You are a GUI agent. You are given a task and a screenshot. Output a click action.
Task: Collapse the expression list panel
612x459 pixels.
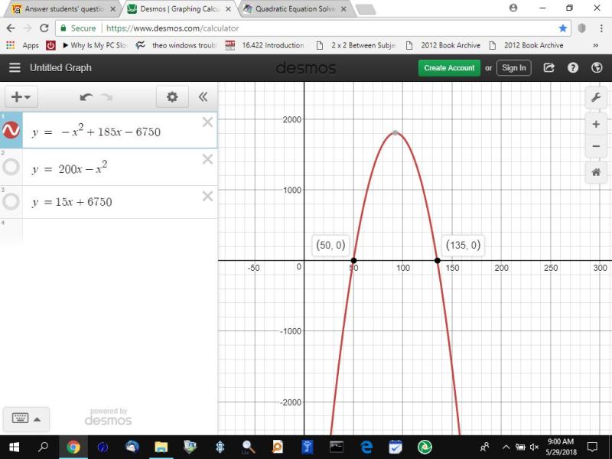(203, 96)
